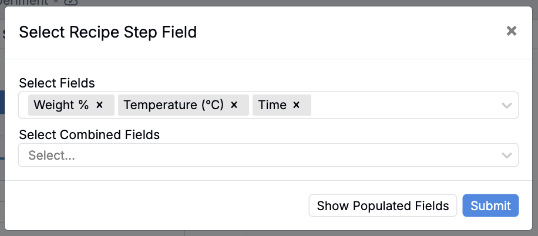The image size is (538, 236).
Task: Click the 'Select Fields' label text
Action: [57, 83]
